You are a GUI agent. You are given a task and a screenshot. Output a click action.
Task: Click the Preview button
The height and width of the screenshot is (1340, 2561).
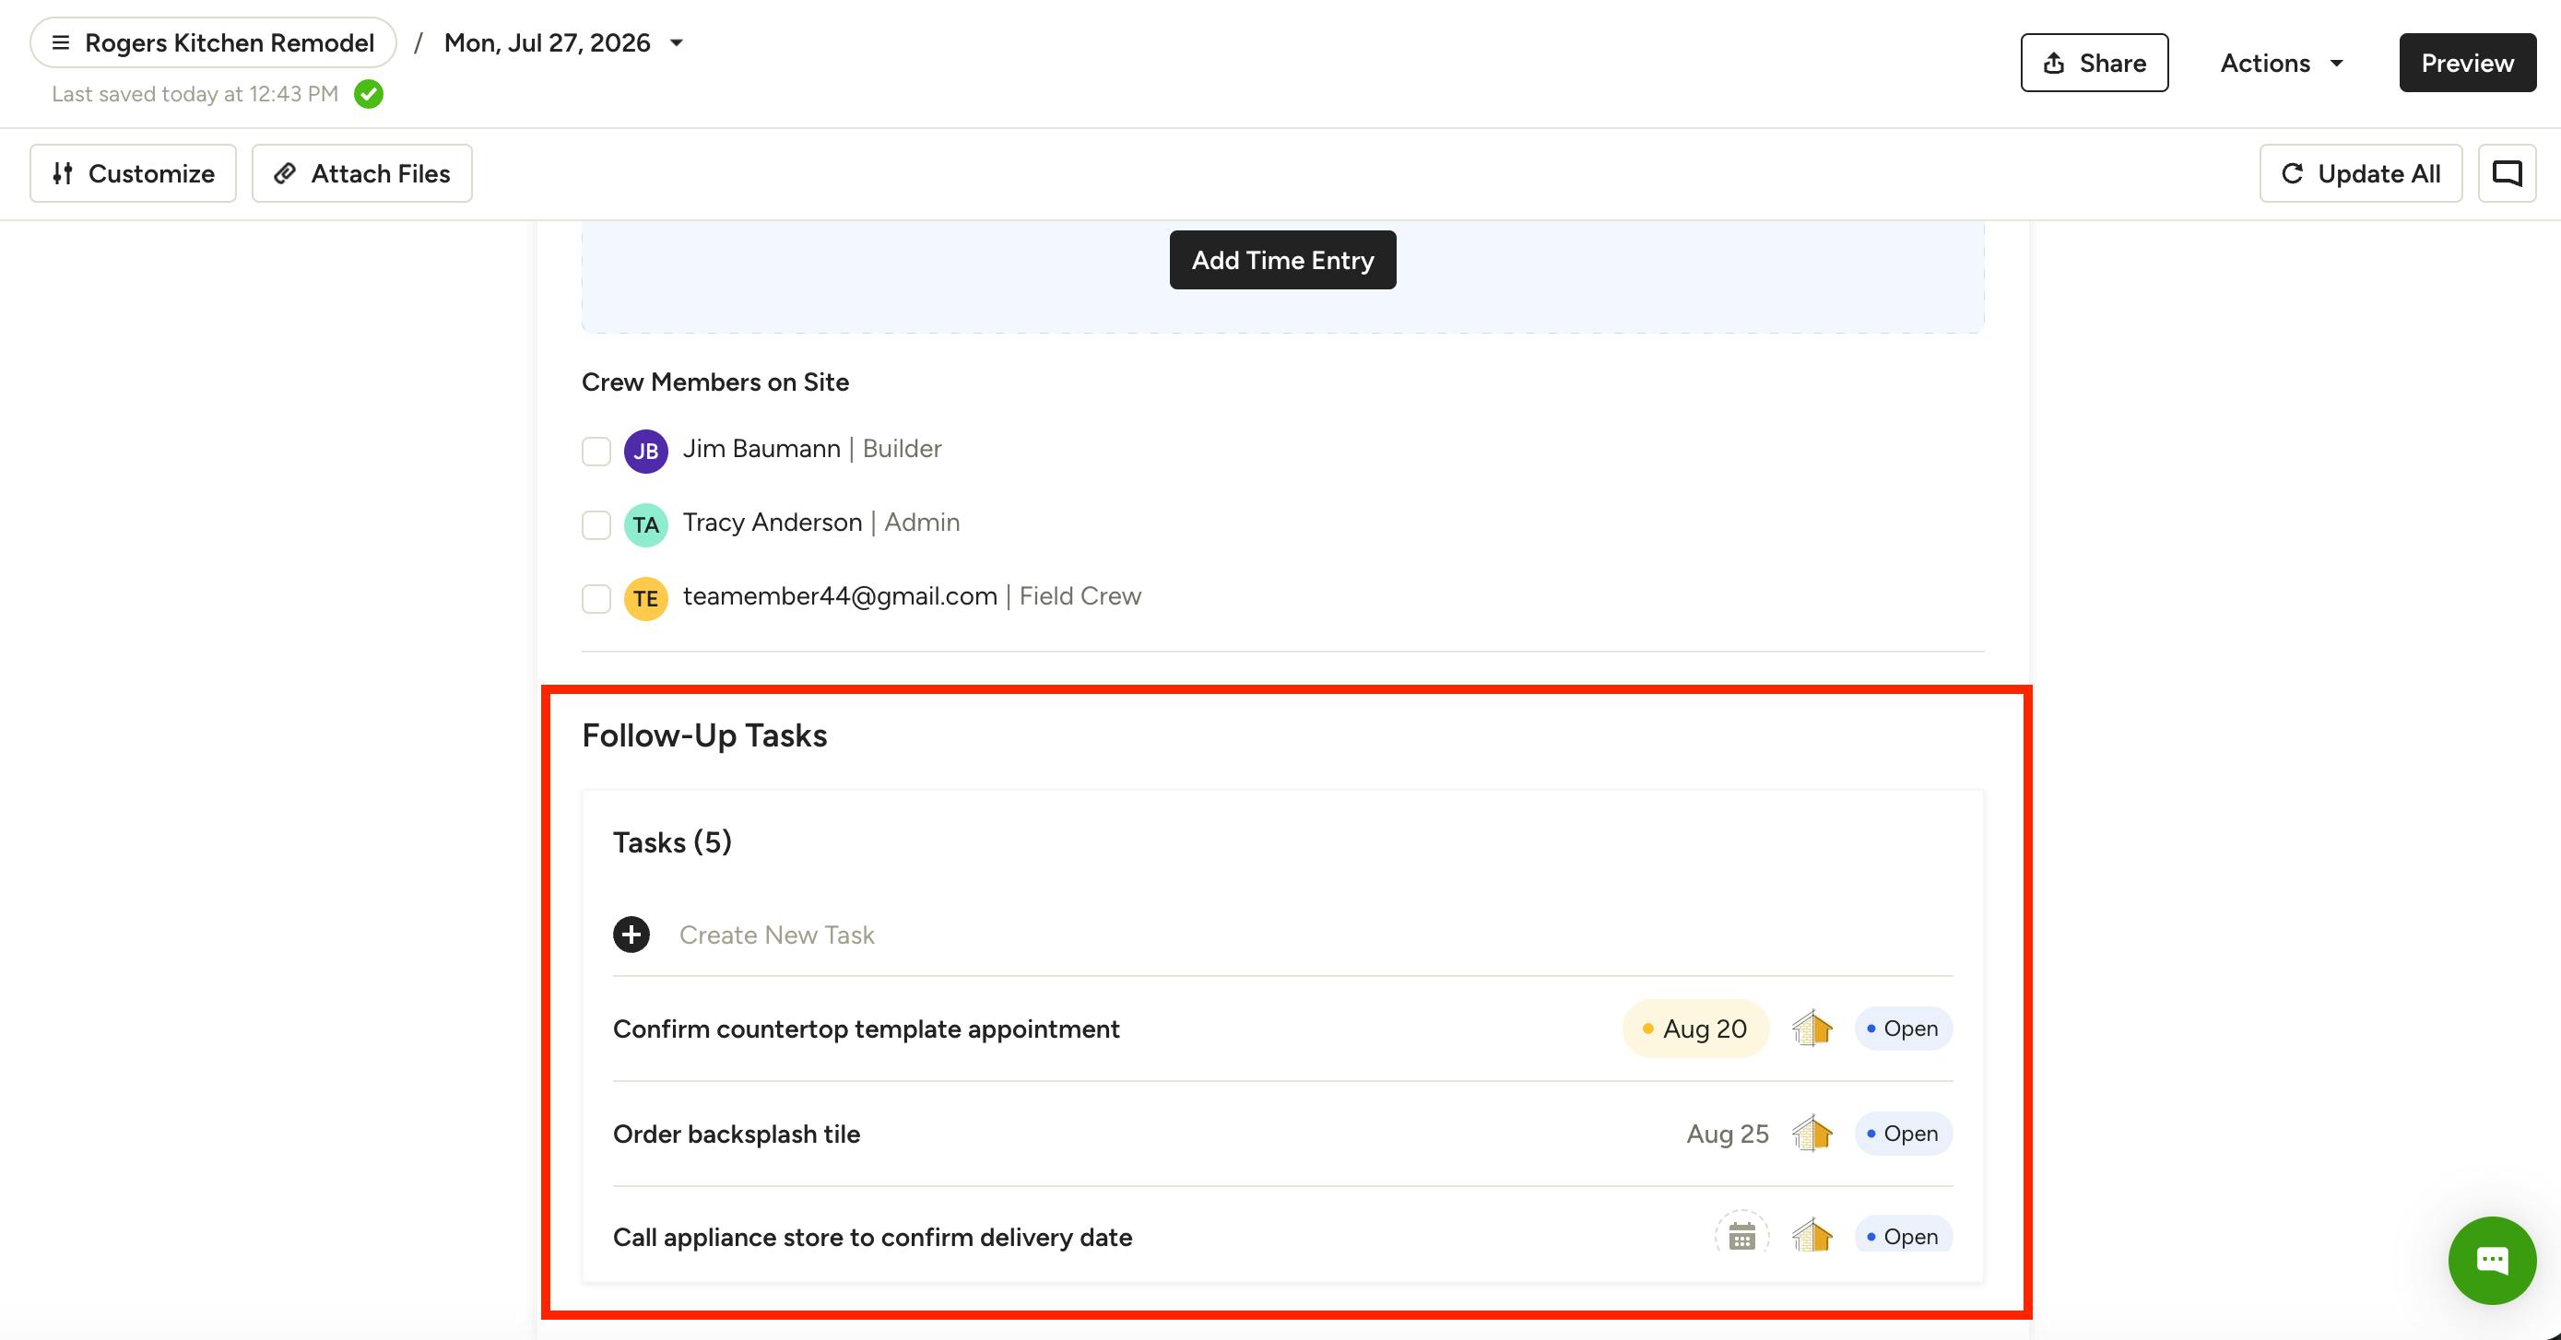point(2467,63)
